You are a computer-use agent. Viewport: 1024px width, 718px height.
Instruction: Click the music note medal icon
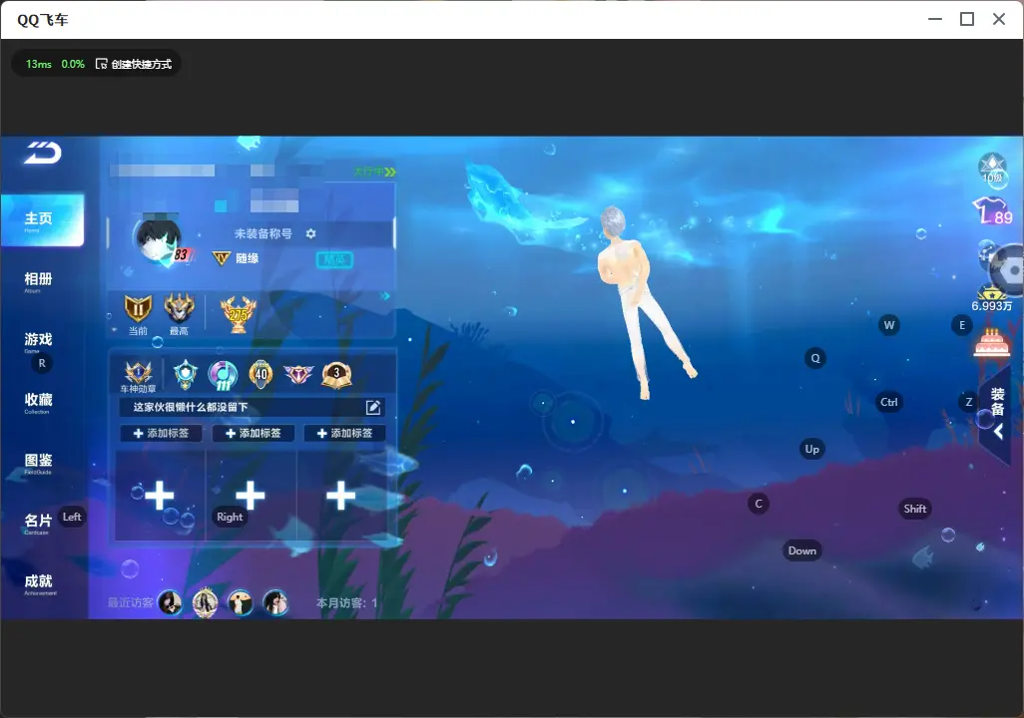click(223, 375)
